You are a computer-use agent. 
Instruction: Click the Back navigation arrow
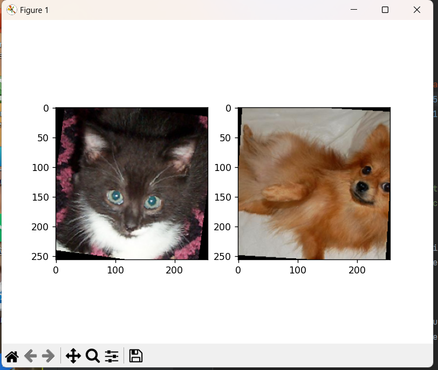[x=30, y=356]
